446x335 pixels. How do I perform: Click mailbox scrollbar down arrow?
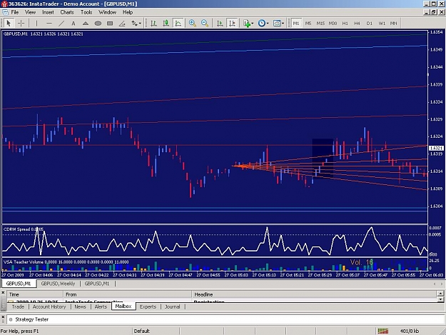440,299
